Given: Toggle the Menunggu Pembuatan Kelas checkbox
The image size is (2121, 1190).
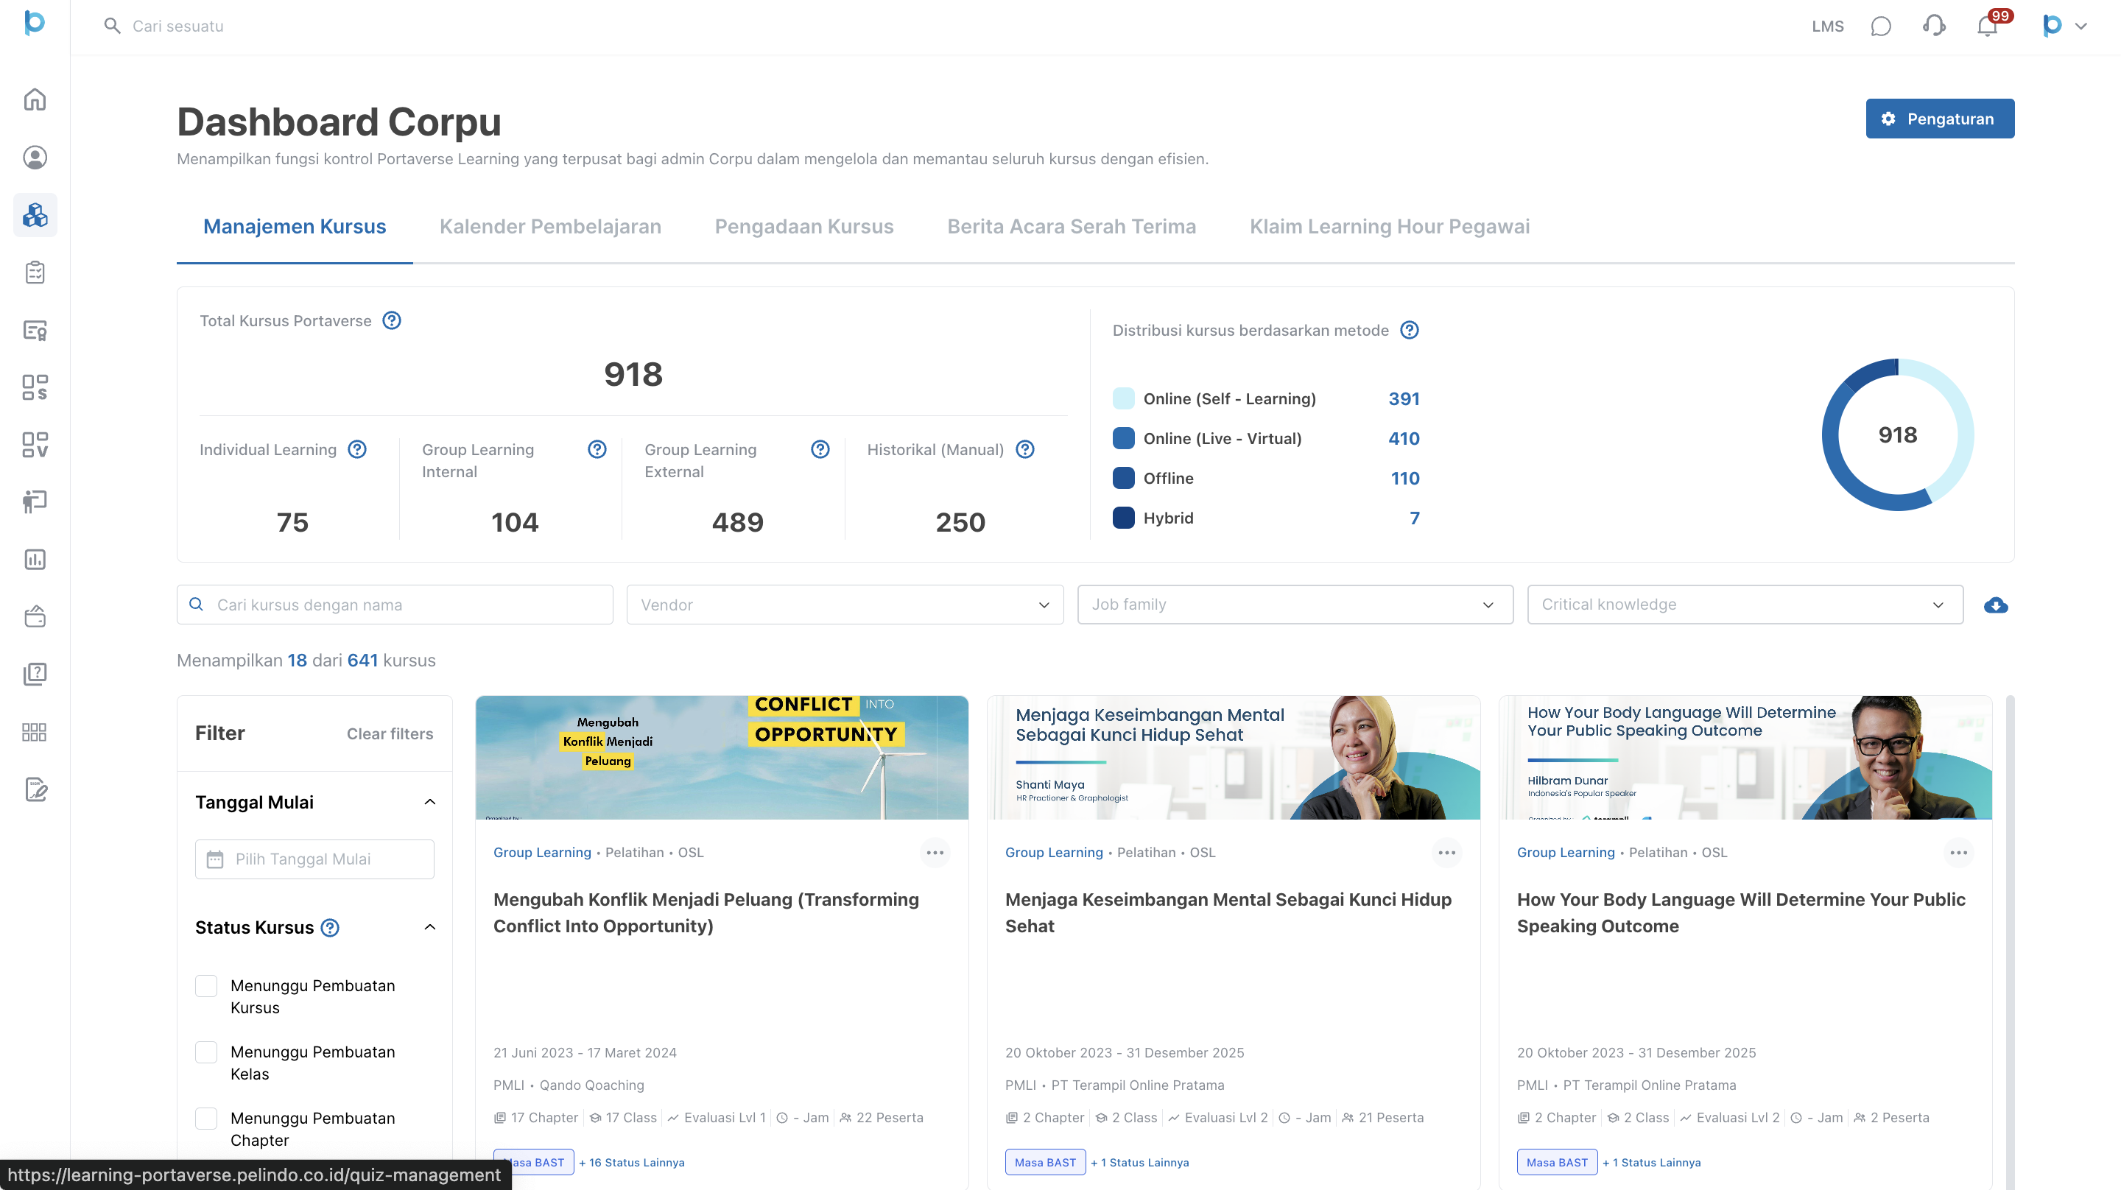Looking at the screenshot, I should 206,1052.
